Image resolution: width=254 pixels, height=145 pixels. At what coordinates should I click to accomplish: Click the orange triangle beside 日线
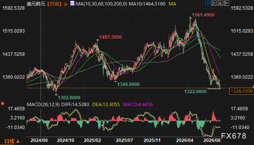tap(18, 141)
